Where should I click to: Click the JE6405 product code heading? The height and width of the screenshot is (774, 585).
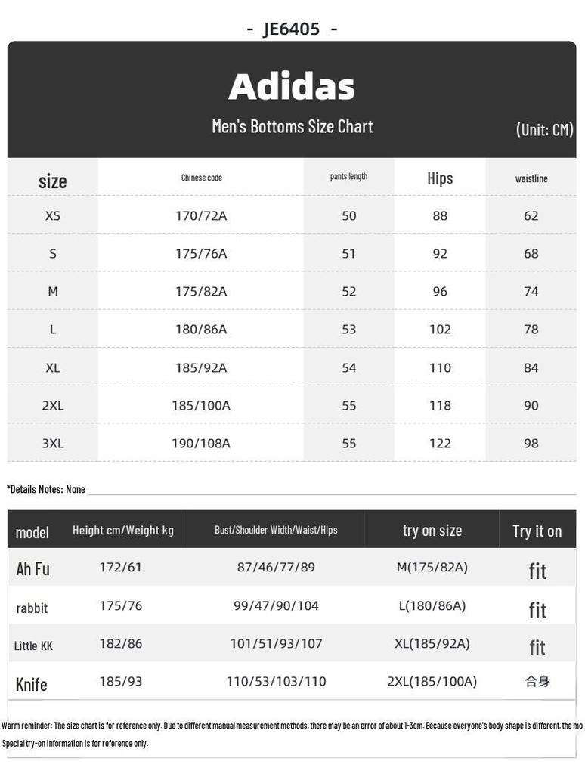click(x=292, y=29)
